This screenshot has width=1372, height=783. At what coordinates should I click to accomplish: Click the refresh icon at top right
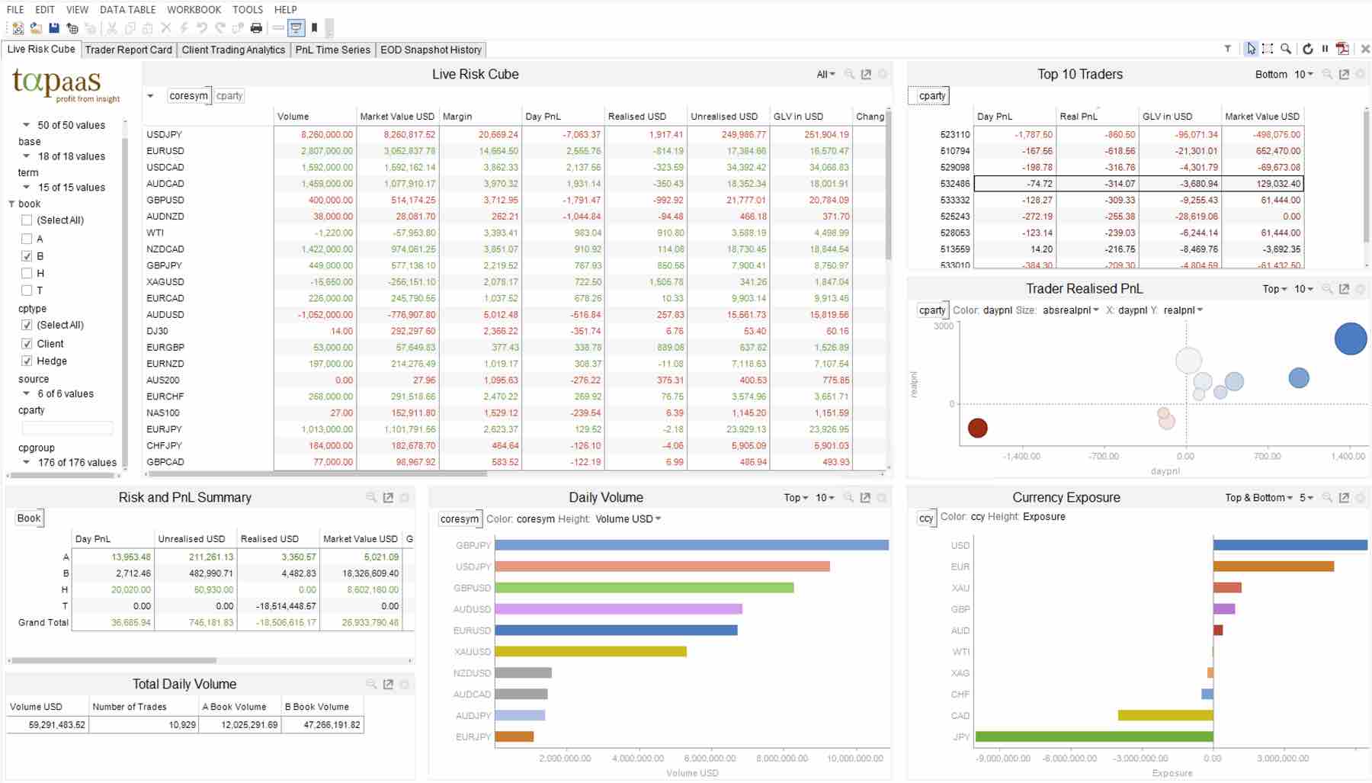pyautogui.click(x=1307, y=49)
